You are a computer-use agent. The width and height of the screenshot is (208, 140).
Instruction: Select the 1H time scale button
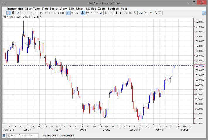pyautogui.click(x=50, y=13)
